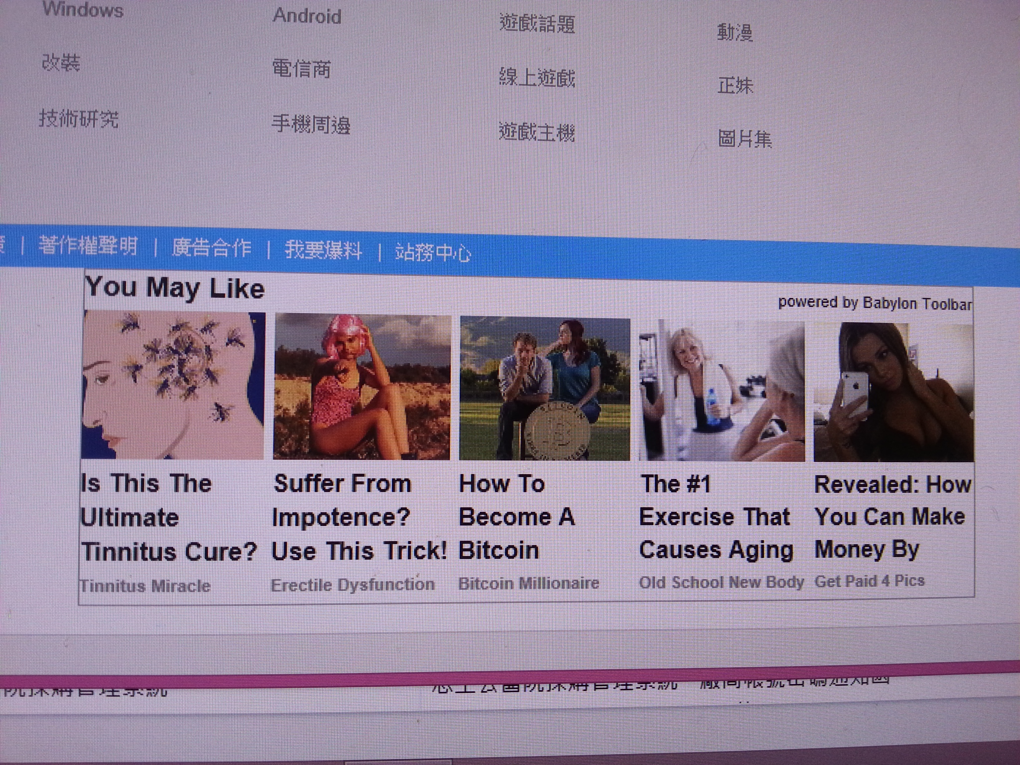Click the exercise women thumbnail
This screenshot has width=1020, height=765.
pos(722,391)
